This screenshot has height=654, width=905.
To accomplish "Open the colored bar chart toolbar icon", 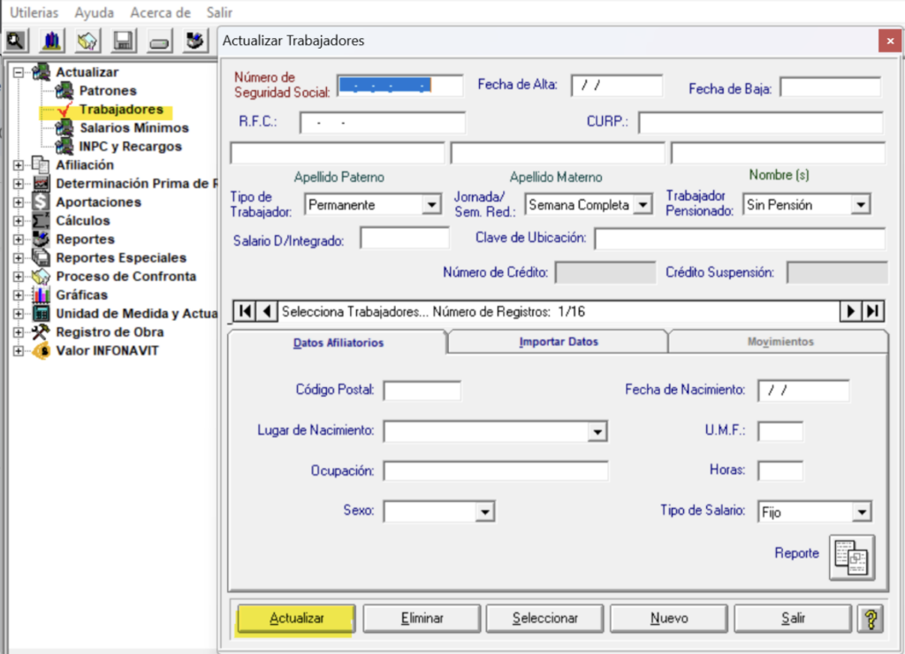I will click(52, 41).
